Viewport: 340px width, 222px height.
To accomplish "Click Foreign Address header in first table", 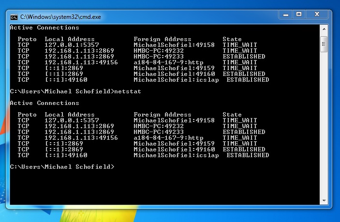I will click(x=163, y=39).
